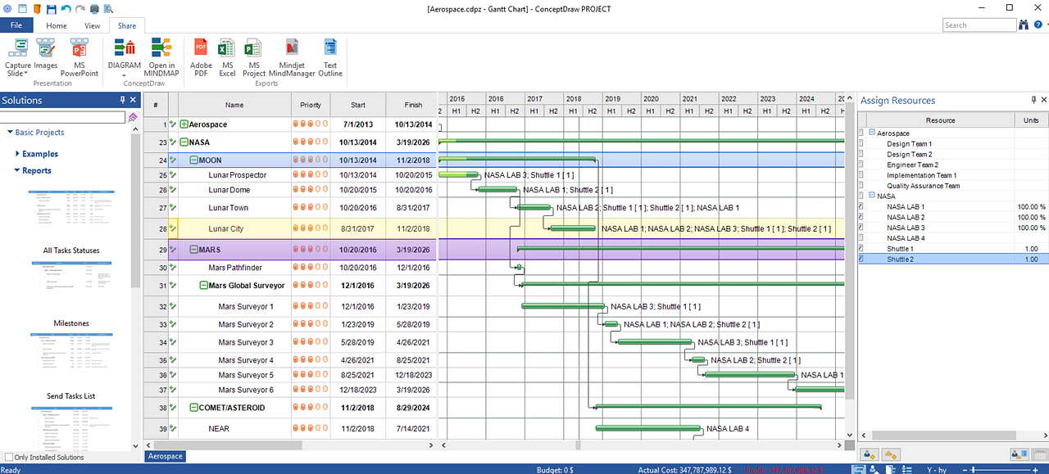
Task: Open the File menu
Action: [x=16, y=25]
